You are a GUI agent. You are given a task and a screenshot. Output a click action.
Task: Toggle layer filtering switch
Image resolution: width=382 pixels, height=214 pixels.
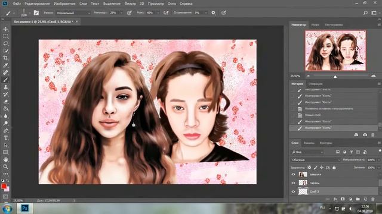(x=380, y=151)
